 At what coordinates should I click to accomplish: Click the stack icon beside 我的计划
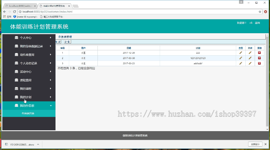point(16,97)
